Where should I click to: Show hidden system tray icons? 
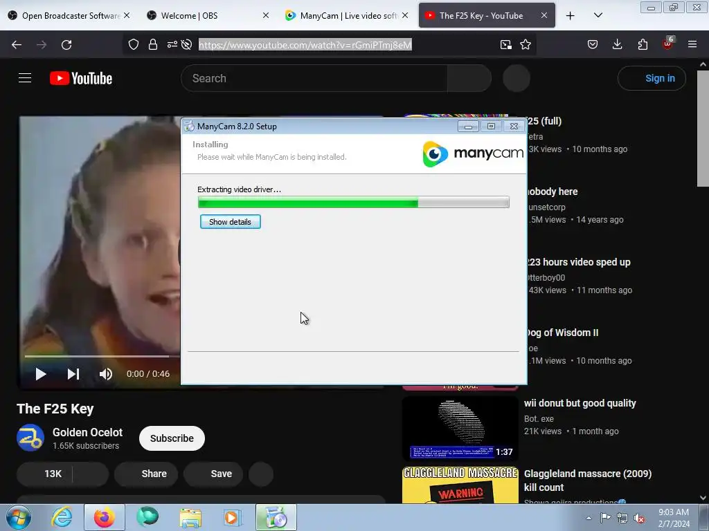pos(589,518)
